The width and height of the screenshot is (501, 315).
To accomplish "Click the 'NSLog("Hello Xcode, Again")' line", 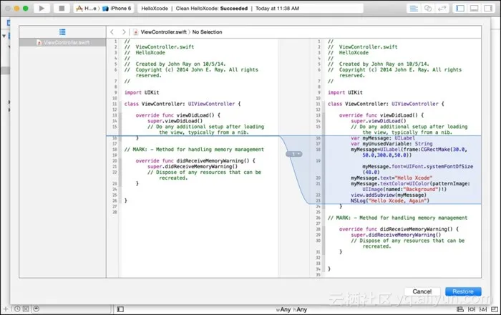I will click(390, 200).
